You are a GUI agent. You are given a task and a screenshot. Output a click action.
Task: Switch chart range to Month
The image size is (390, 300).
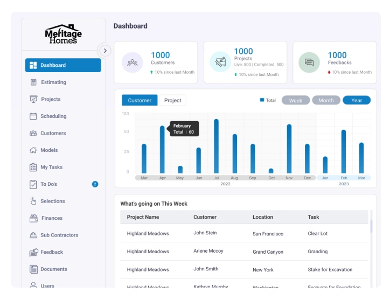coord(326,100)
